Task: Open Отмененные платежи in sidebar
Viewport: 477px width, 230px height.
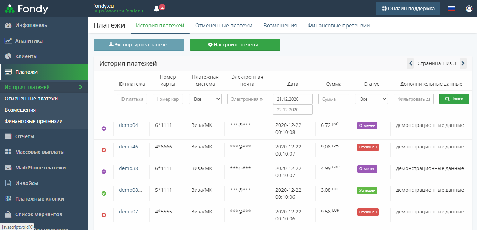Action: click(31, 99)
